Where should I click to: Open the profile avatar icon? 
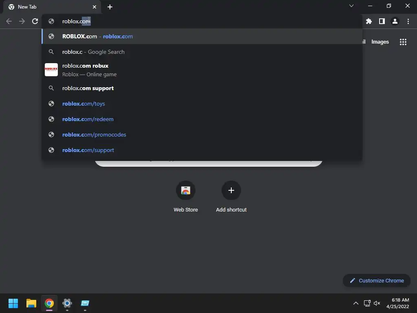point(395,21)
